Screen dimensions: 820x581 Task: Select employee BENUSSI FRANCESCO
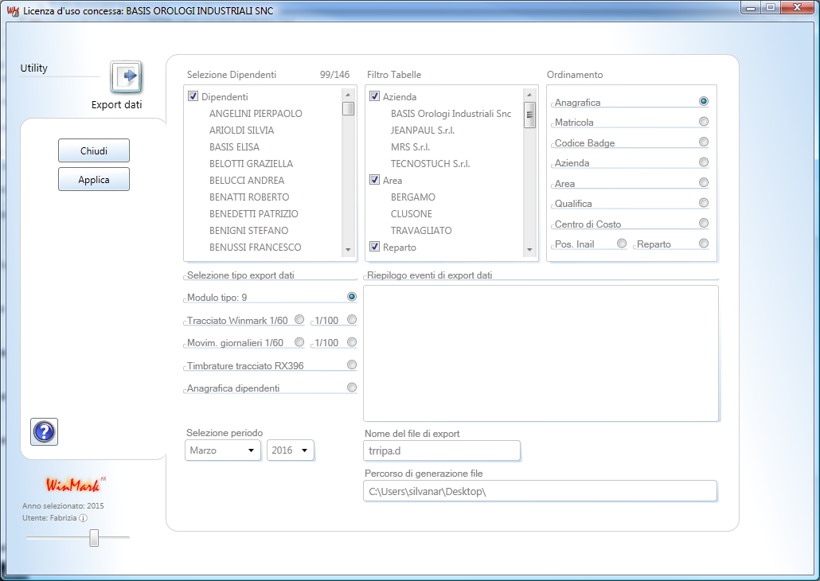(x=256, y=248)
